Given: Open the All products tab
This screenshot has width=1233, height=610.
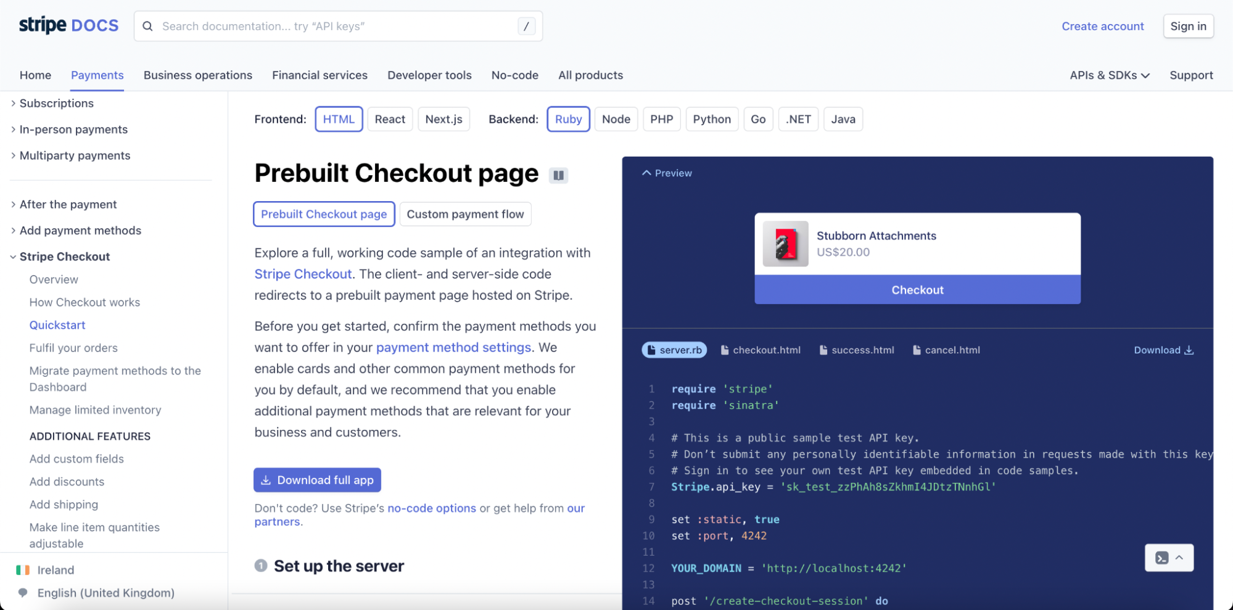Looking at the screenshot, I should tap(590, 75).
